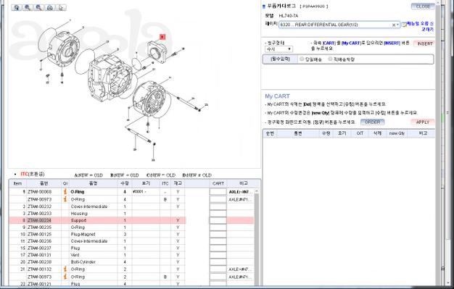Click the first toolbar icon above the diagram

pyautogui.click(x=17, y=7)
